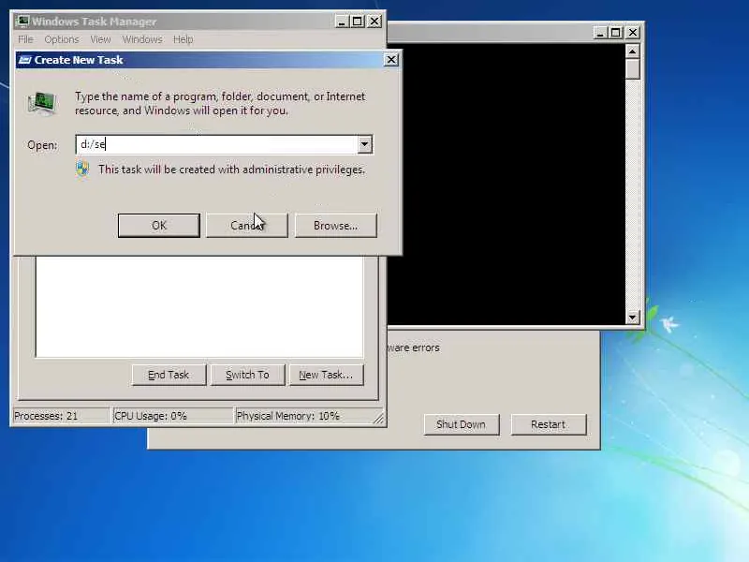749x562 pixels.
Task: Click the Switch To button
Action: click(247, 375)
